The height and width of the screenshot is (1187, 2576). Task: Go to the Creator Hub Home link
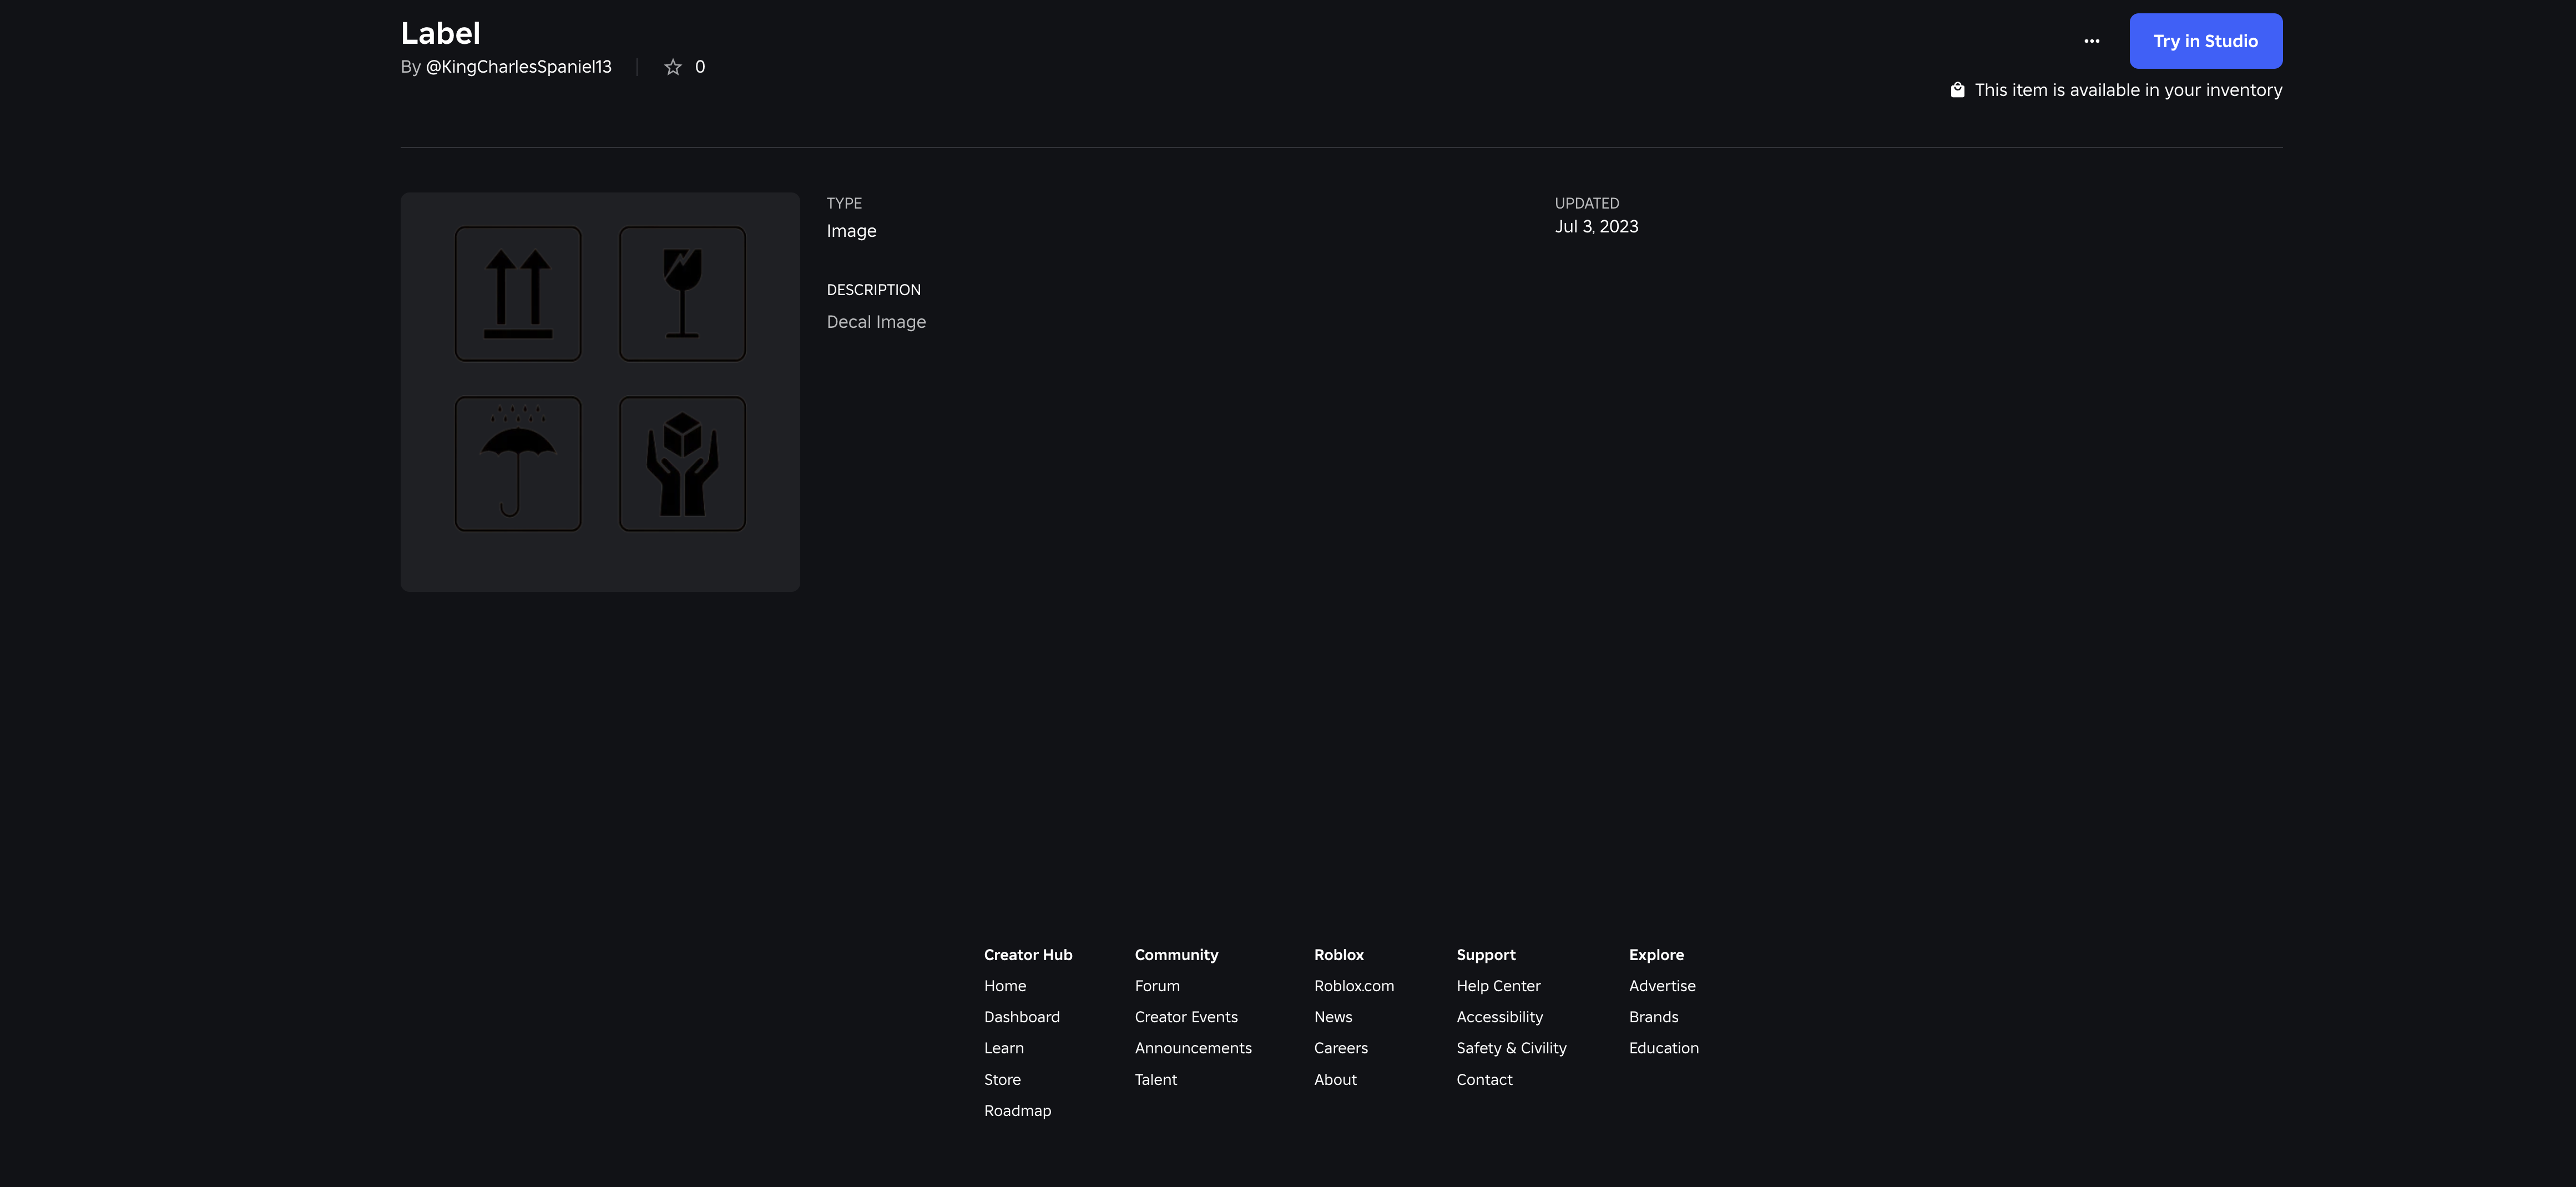(1004, 986)
